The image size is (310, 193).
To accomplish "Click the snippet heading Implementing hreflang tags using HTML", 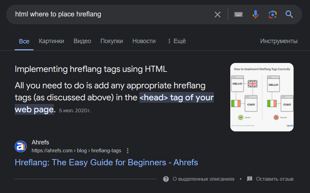I will [91, 69].
